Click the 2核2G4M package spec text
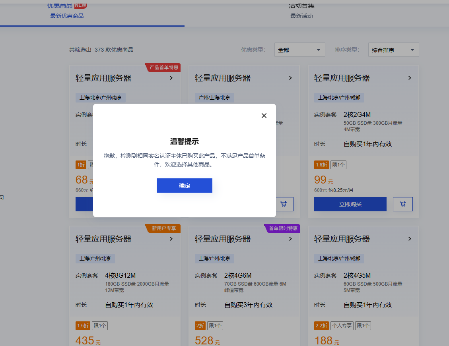The height and width of the screenshot is (346, 449). pyautogui.click(x=357, y=115)
